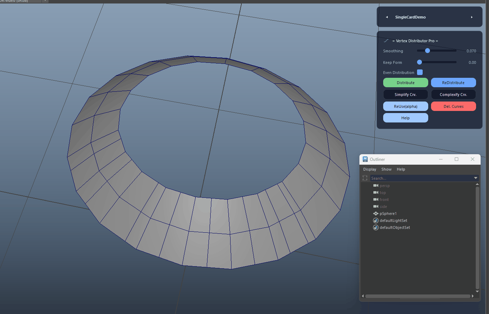489x314 pixels.
Task: Open the Vertex Distributor Help button
Action: [406, 118]
